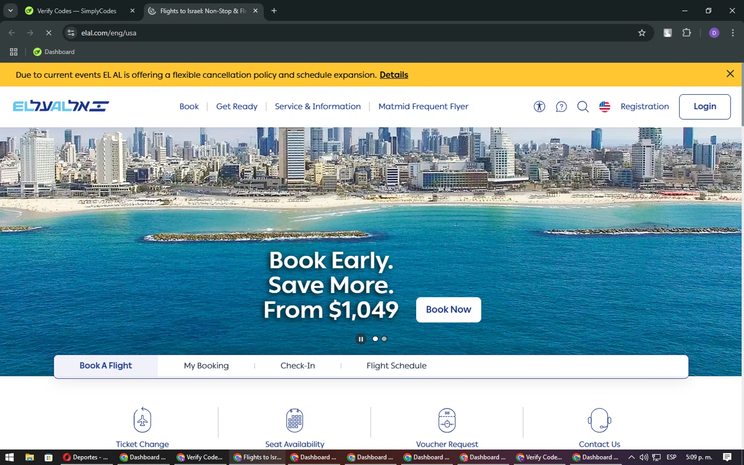Image resolution: width=744 pixels, height=465 pixels.
Task: Select the Check-In tab
Action: pyautogui.click(x=298, y=365)
